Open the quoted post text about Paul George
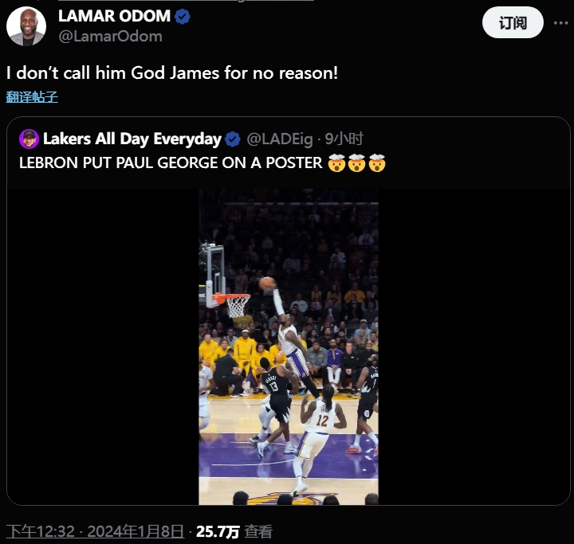Screen dimensions: 574x544 coord(171,162)
